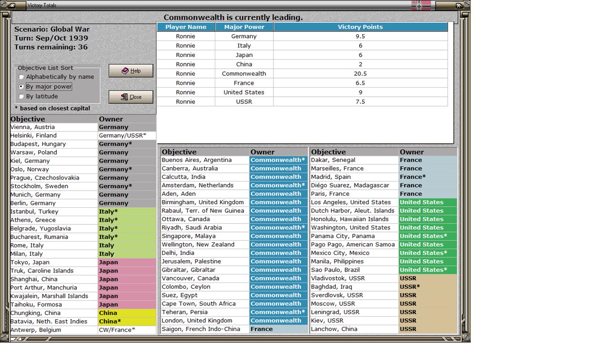This screenshot has height=343, width=611.
Task: Select Dakar, Senegal objective
Action: pyautogui.click(x=354, y=160)
